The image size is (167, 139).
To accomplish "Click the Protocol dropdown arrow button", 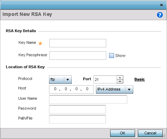I will pos(68,80).
